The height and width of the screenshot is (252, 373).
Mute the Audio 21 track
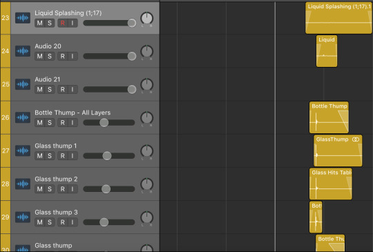point(40,89)
